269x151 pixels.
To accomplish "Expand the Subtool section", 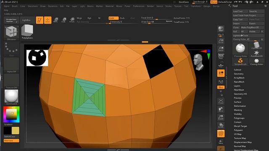I will click(237, 70).
